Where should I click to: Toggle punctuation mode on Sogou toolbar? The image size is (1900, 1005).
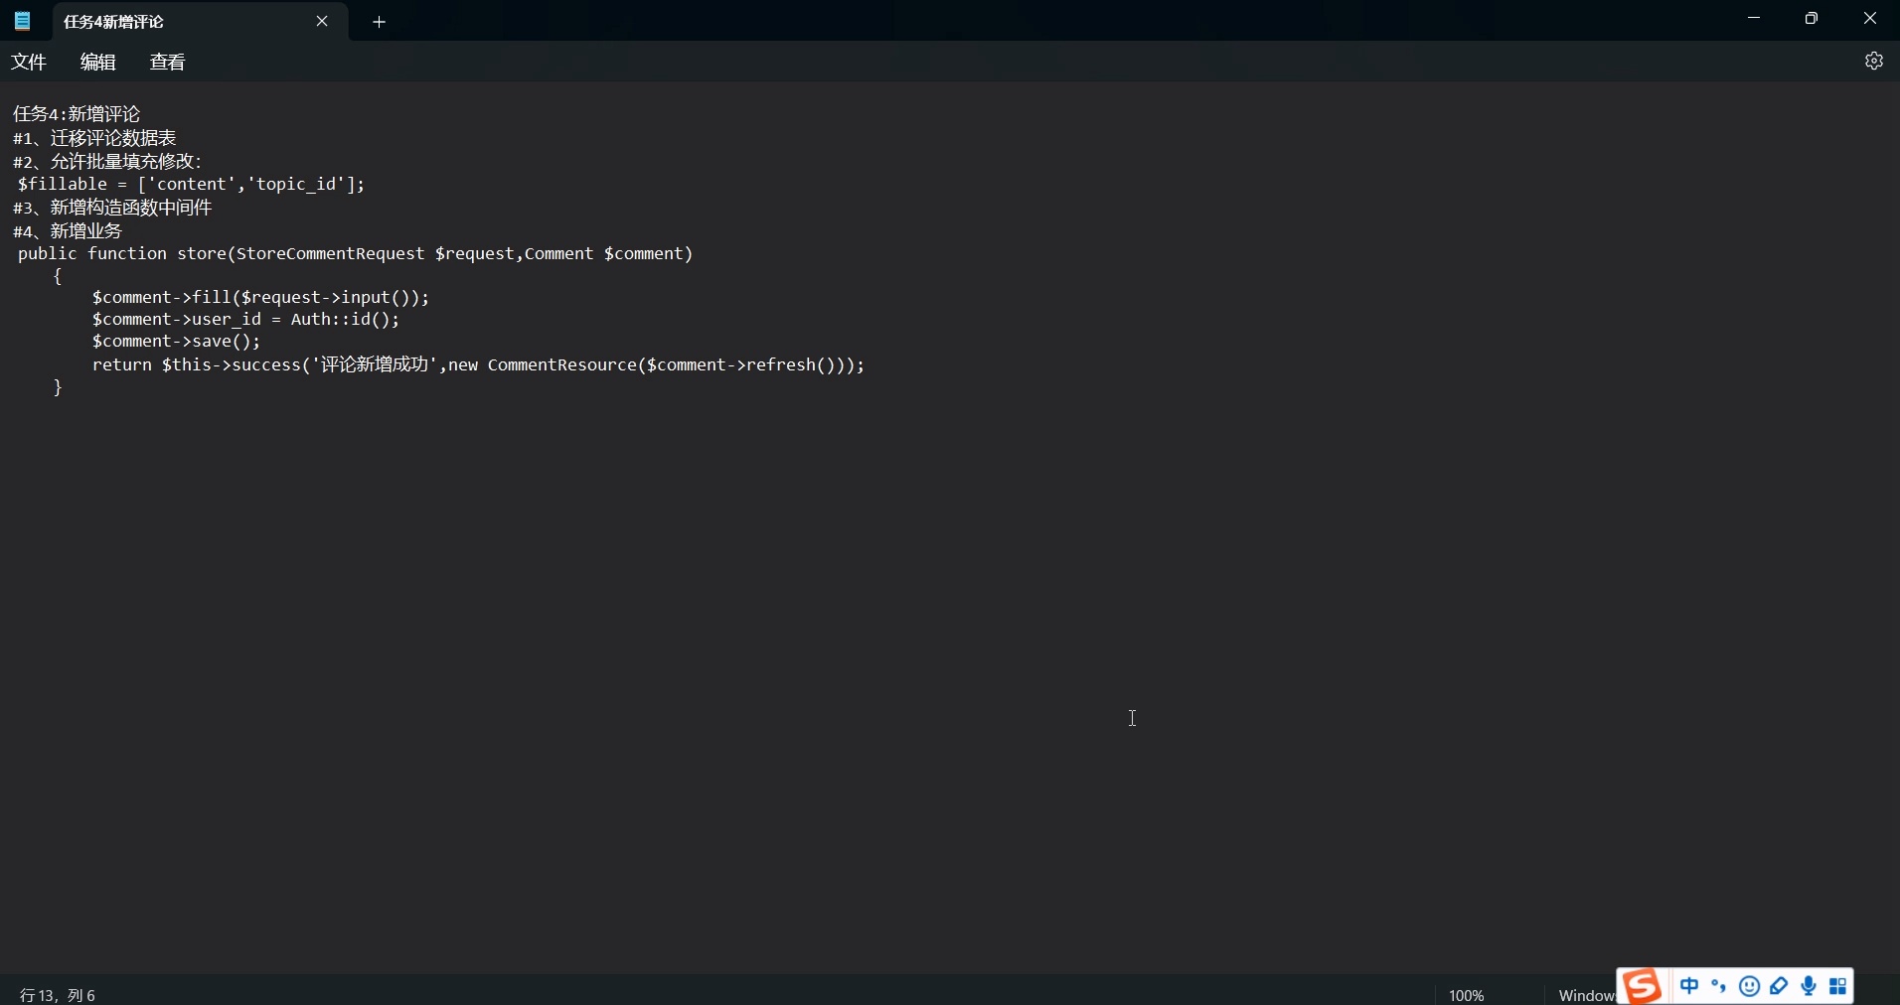point(1718,985)
